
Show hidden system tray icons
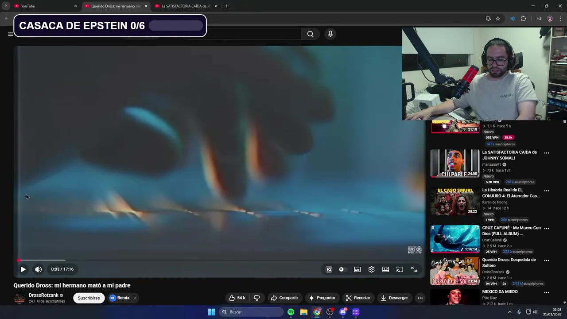tap(509, 312)
